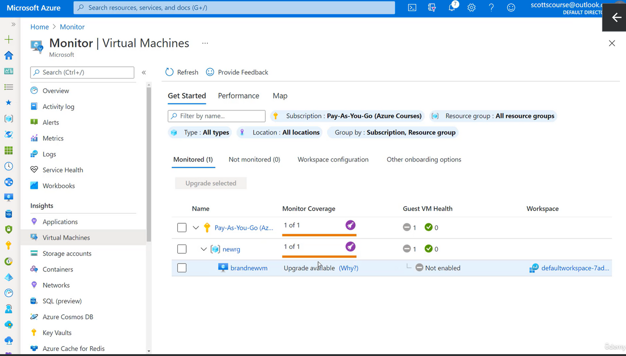Click Create a resource plus icon

(x=8, y=39)
